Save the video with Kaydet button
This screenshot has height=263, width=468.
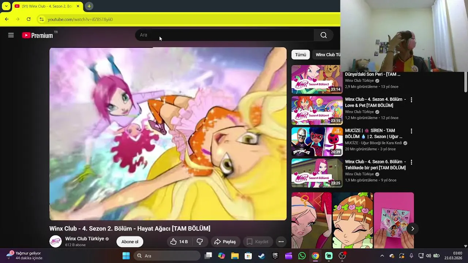click(257, 241)
